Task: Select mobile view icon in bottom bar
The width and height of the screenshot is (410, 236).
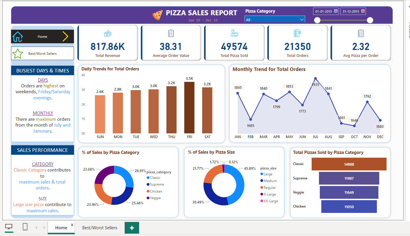Action: point(25,227)
